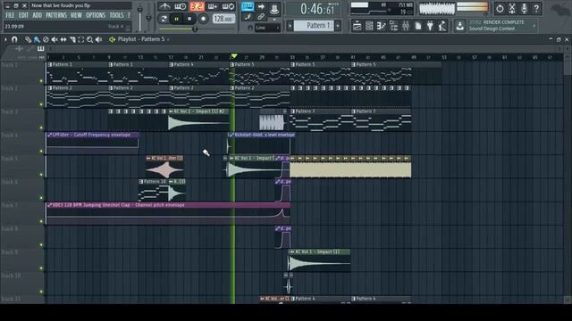Toggle typing keyboard to piano
The height and width of the screenshot is (321, 572).
click(x=248, y=6)
